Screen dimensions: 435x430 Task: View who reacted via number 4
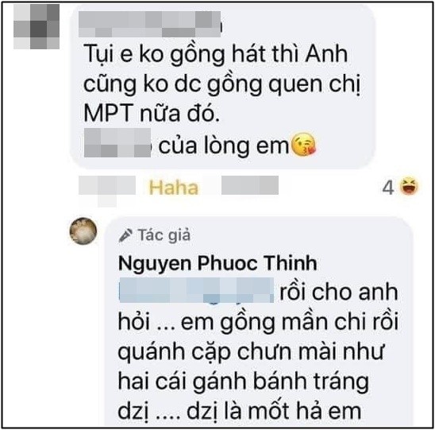click(388, 188)
